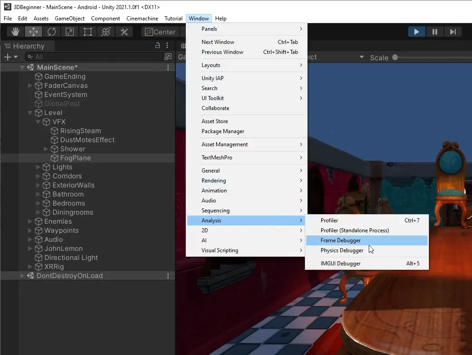Viewport: 472px width, 355px height.
Task: Open Package Manager from Window menu
Action: [x=223, y=131]
